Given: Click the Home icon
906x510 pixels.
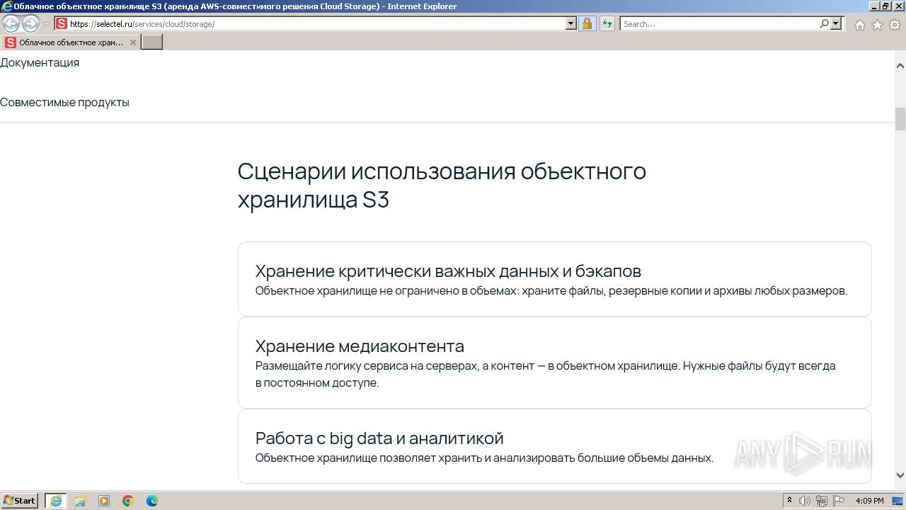Looking at the screenshot, I should pos(859,25).
